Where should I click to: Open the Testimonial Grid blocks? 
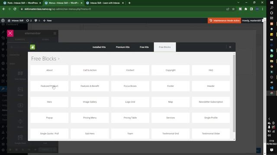coord(171,133)
